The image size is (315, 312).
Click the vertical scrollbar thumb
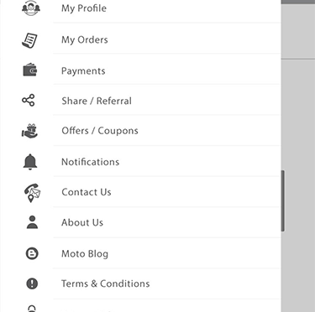[283, 200]
